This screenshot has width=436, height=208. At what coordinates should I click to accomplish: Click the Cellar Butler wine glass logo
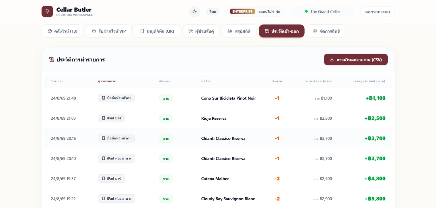point(47,11)
